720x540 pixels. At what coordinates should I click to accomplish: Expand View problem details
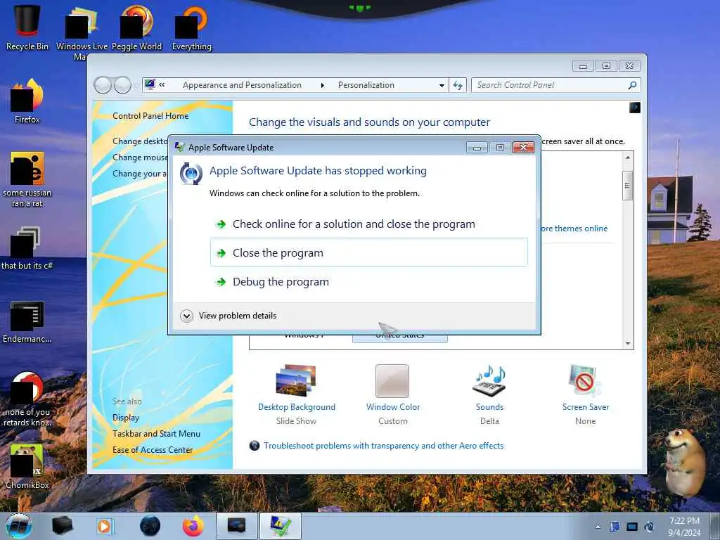(x=229, y=316)
